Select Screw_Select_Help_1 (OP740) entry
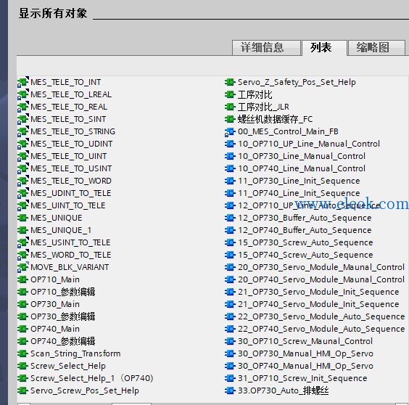Viewport: 409px width, 405px height. (x=91, y=378)
